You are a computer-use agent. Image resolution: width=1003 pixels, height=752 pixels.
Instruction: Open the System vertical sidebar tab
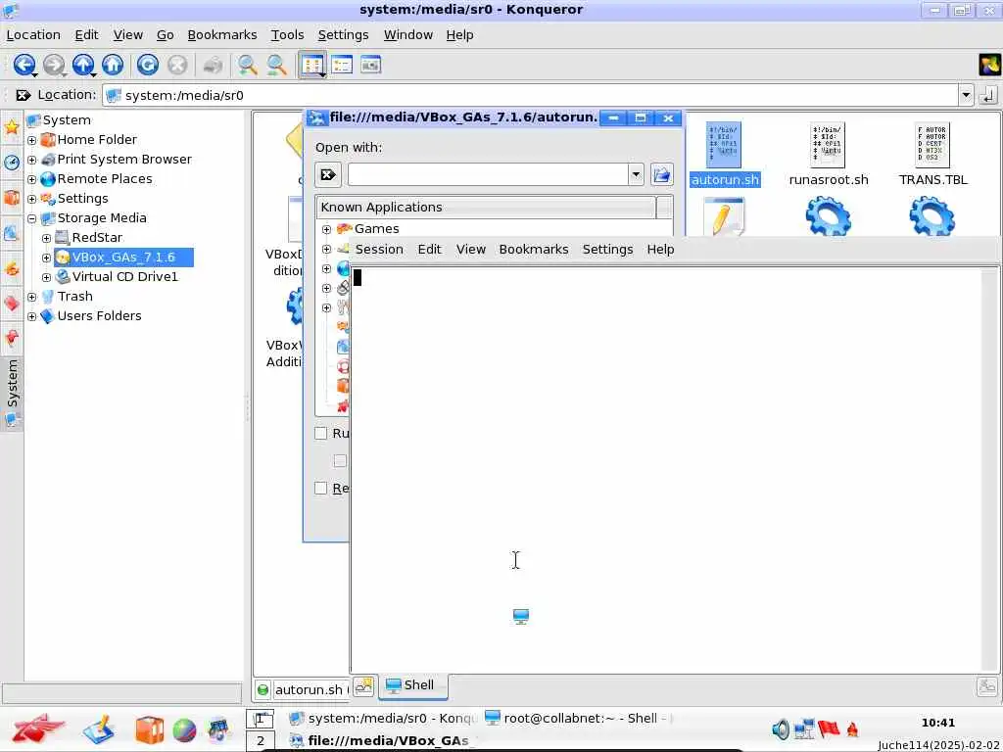tap(12, 392)
